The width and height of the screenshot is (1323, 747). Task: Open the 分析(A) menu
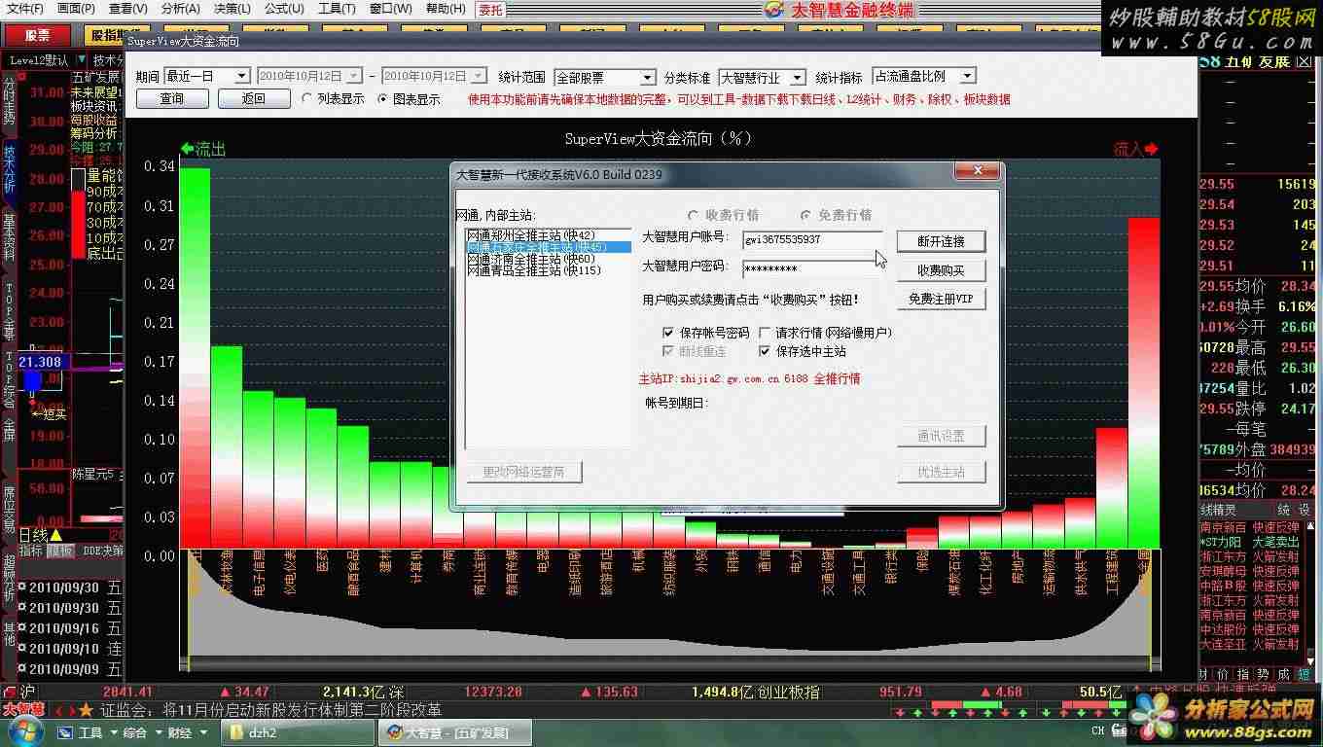(180, 9)
